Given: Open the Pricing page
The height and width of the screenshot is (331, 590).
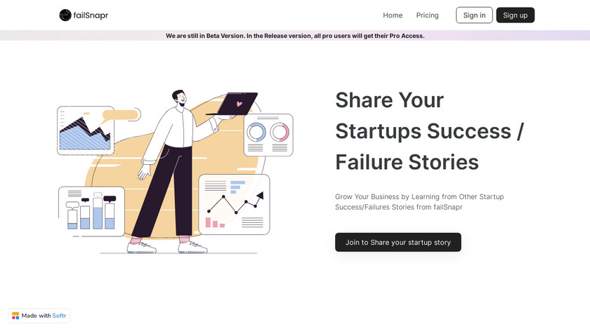Looking at the screenshot, I should [427, 15].
